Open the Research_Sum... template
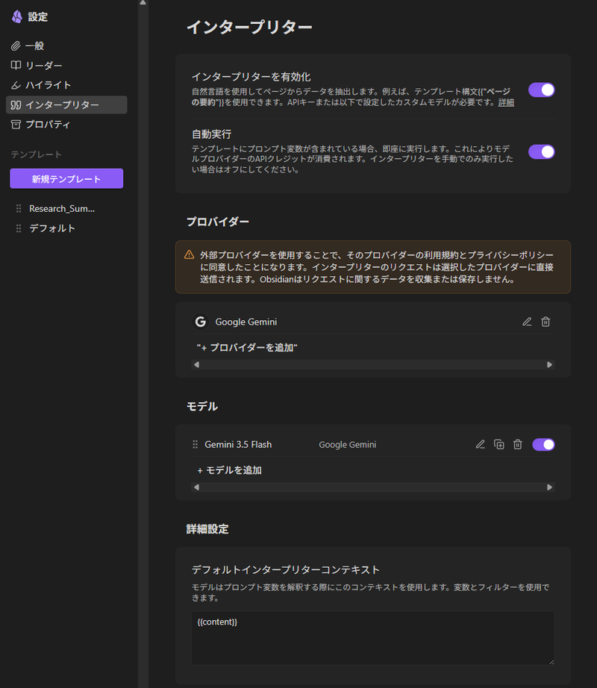This screenshot has height=688, width=597. (x=62, y=208)
